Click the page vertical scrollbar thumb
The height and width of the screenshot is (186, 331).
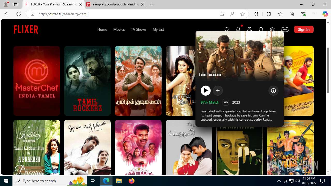[328, 70]
